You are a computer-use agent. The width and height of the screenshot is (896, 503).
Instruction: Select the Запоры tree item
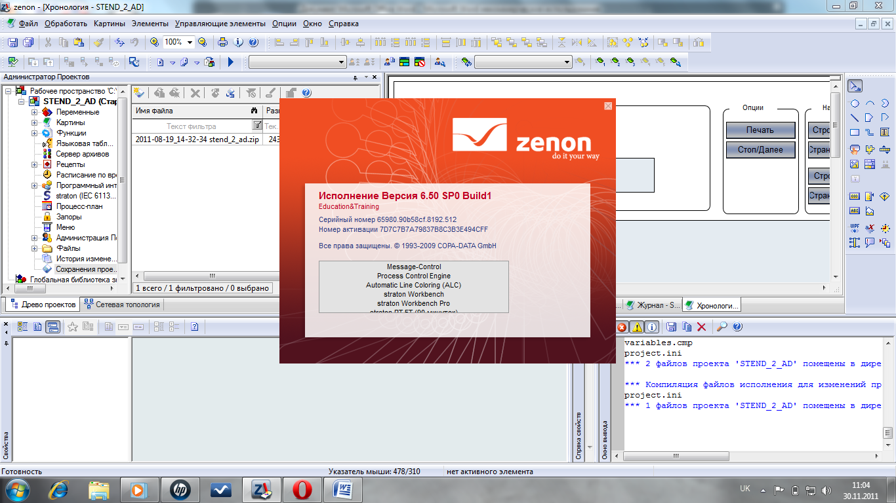tap(69, 217)
